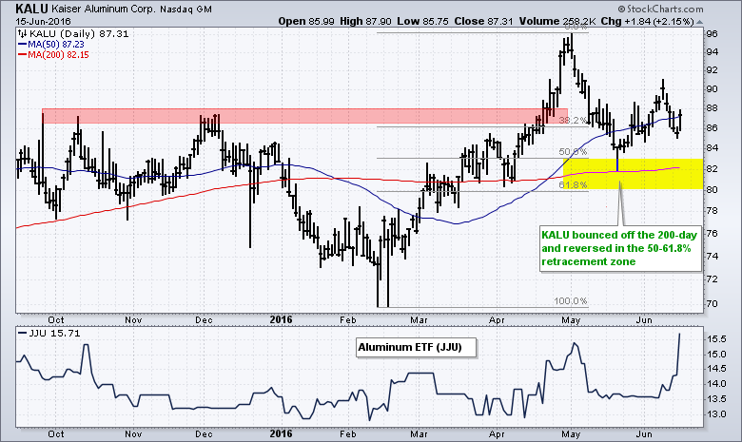The image size is (742, 442).
Task: Click the small up-triangle after the Chg value
Action: 700,22
